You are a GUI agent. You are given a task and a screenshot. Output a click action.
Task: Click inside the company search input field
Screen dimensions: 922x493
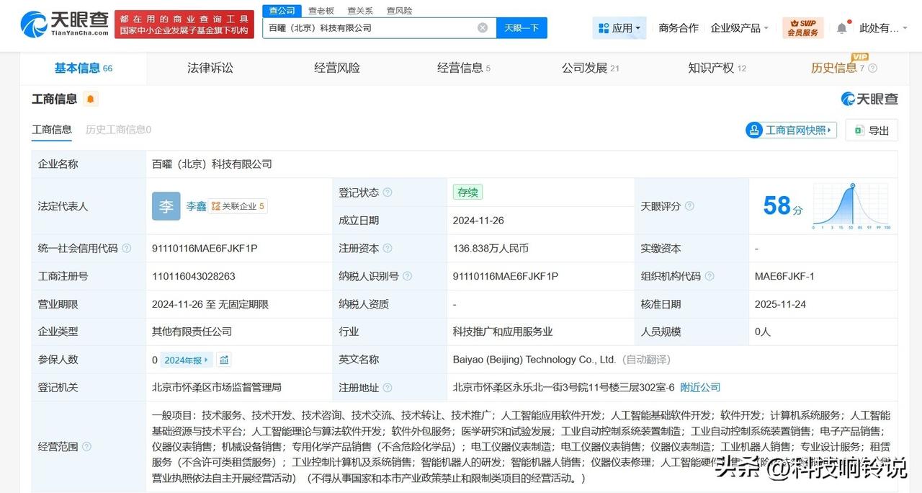pos(375,27)
